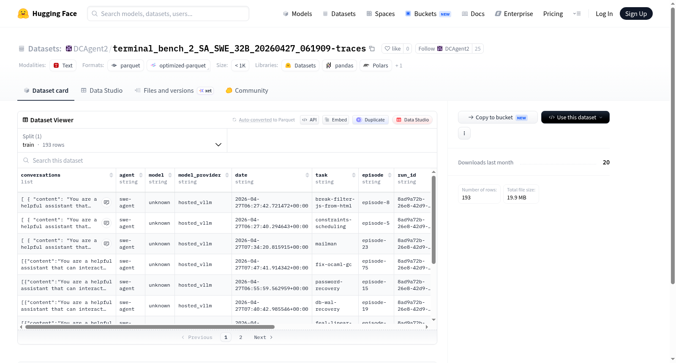Click the Duplicate button

coord(371,120)
